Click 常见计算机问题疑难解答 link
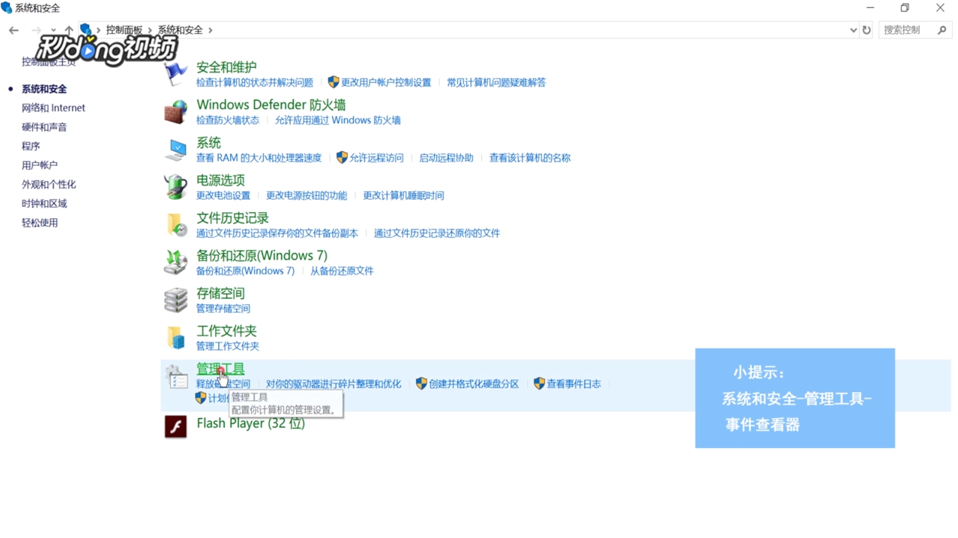 pos(496,83)
